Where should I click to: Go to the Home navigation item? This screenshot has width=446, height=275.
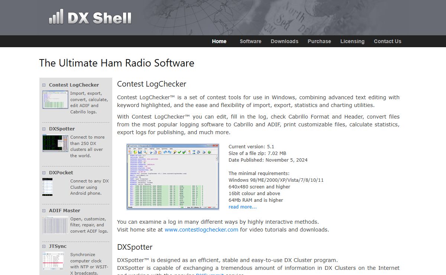[219, 41]
